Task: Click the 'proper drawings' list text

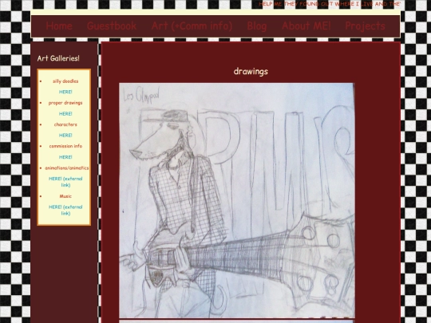Action: click(65, 103)
